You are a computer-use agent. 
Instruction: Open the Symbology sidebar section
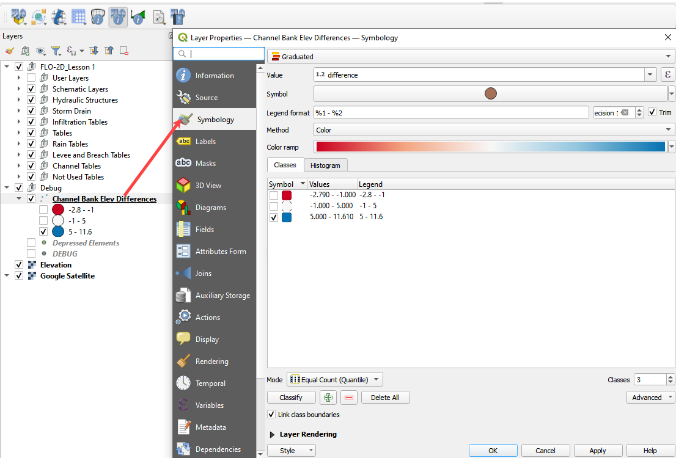[215, 120]
